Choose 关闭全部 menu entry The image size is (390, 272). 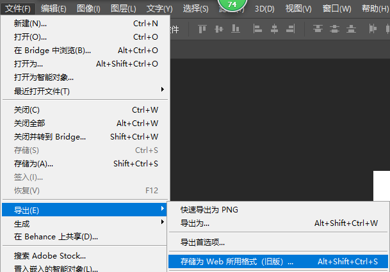point(86,124)
